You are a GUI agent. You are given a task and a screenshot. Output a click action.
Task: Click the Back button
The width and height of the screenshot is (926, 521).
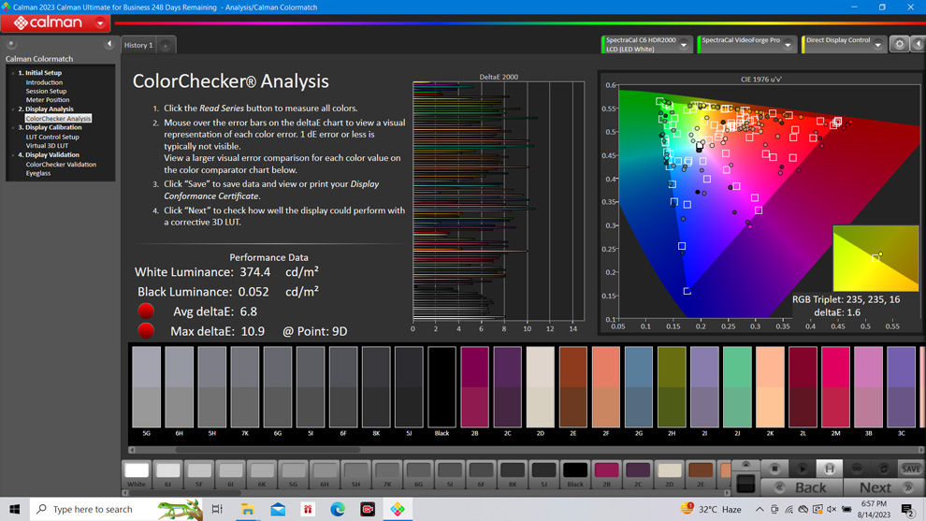[x=802, y=487]
